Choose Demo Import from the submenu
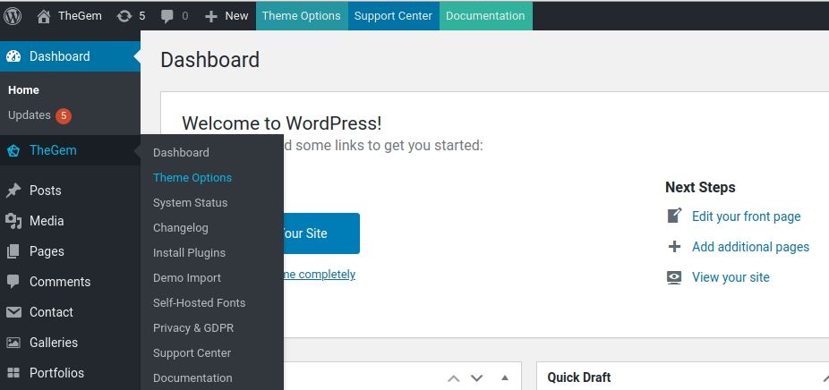The height and width of the screenshot is (390, 829). pyautogui.click(x=187, y=278)
